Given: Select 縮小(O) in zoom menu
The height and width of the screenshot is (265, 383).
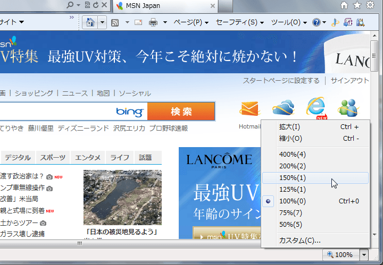Looking at the screenshot, I should point(315,139).
